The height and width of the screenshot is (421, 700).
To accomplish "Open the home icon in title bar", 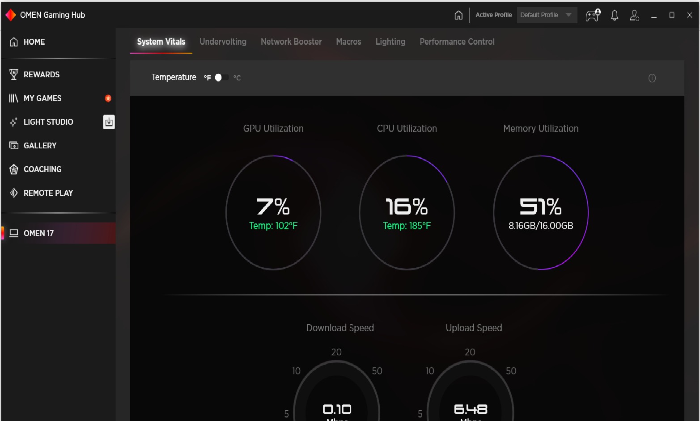I will (458, 15).
